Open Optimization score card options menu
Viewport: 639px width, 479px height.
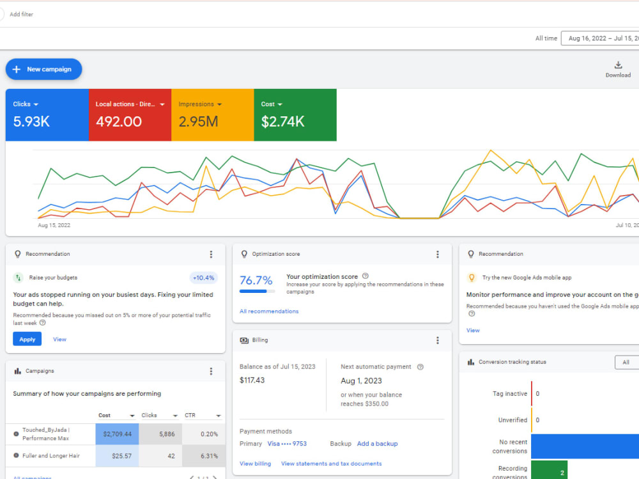pos(438,254)
